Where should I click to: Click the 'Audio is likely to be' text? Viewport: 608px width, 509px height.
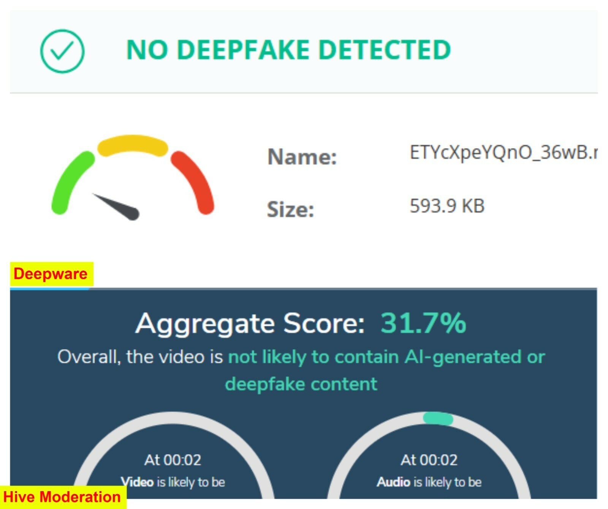tap(429, 482)
